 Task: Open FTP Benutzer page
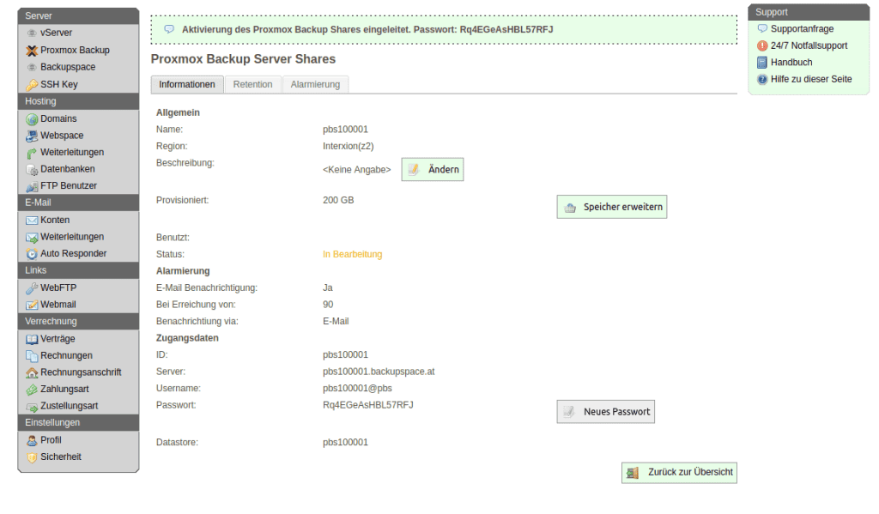click(x=69, y=186)
